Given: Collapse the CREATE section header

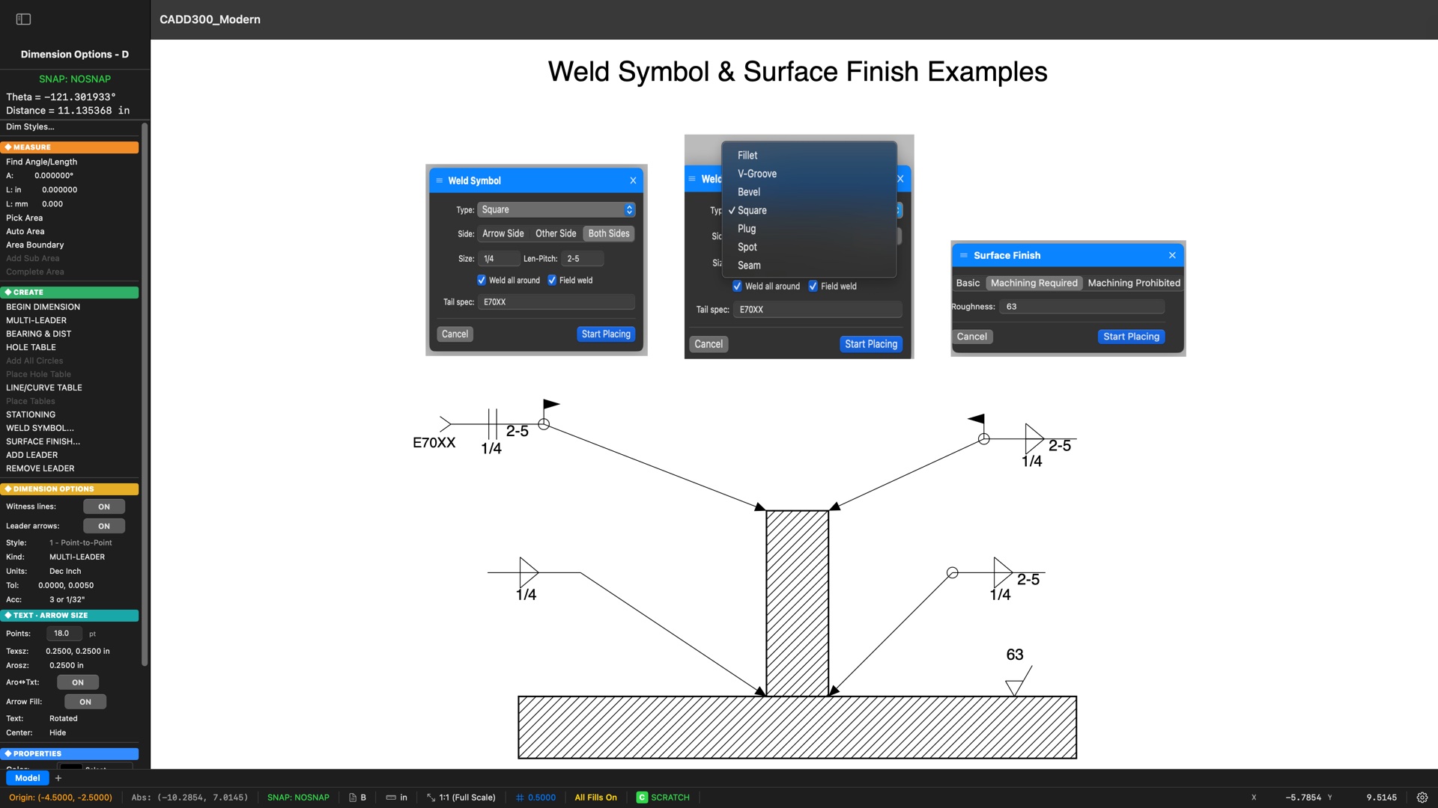Looking at the screenshot, I should pos(70,293).
